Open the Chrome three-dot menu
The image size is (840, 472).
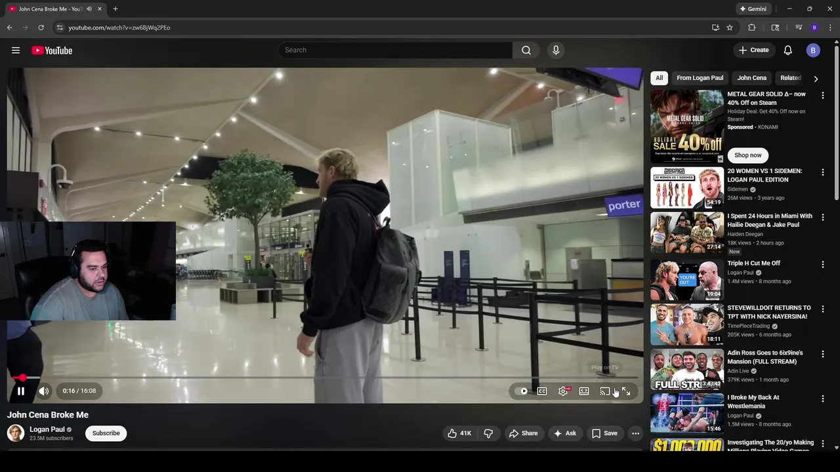pyautogui.click(x=829, y=28)
